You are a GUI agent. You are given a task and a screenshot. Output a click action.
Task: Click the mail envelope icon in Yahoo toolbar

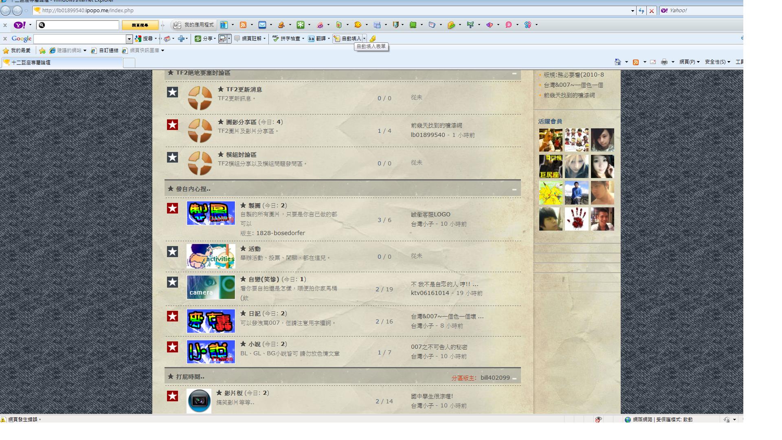pyautogui.click(x=262, y=25)
